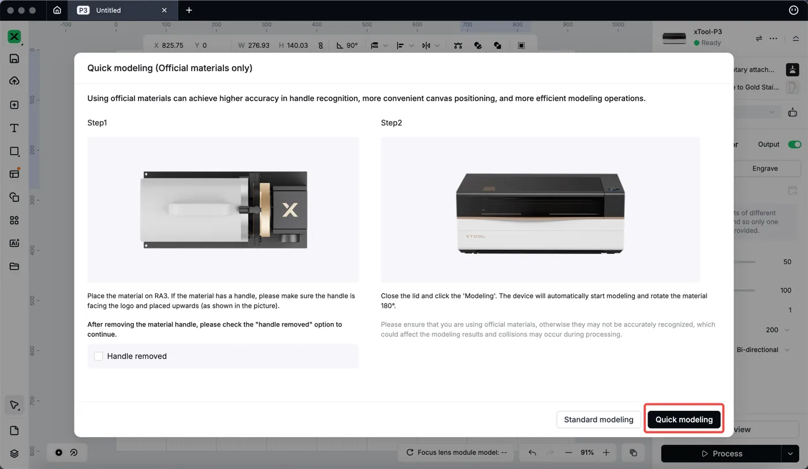Open the layers icon at sidebar bottom
The width and height of the screenshot is (808, 469).
click(x=14, y=454)
